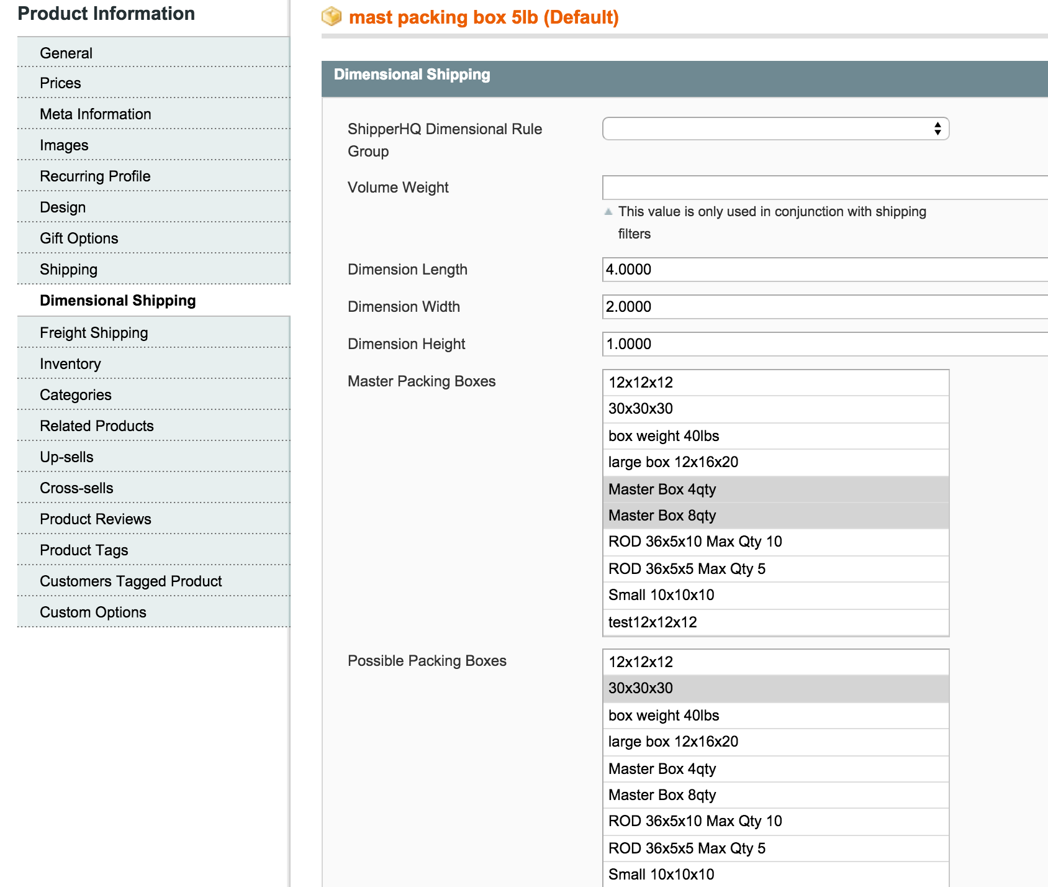Select Master Box 4qty in Master Packing Boxes

[662, 489]
